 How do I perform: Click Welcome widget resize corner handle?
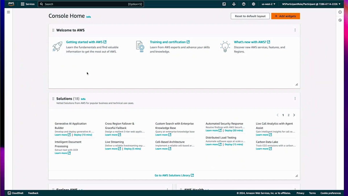tap(296, 85)
